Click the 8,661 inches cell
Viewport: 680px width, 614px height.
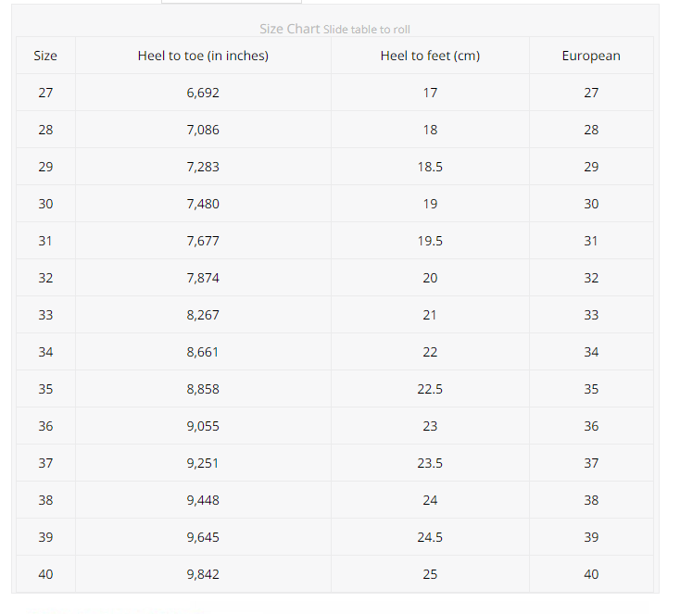(203, 352)
